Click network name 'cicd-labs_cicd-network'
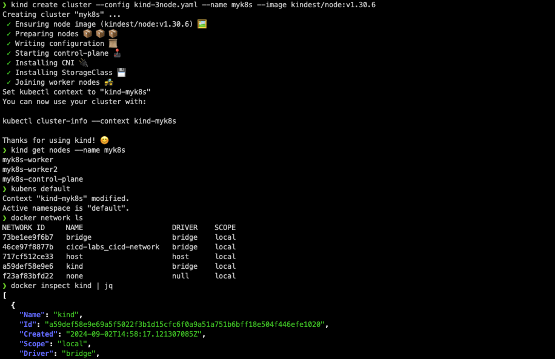555x359 pixels. 113,247
